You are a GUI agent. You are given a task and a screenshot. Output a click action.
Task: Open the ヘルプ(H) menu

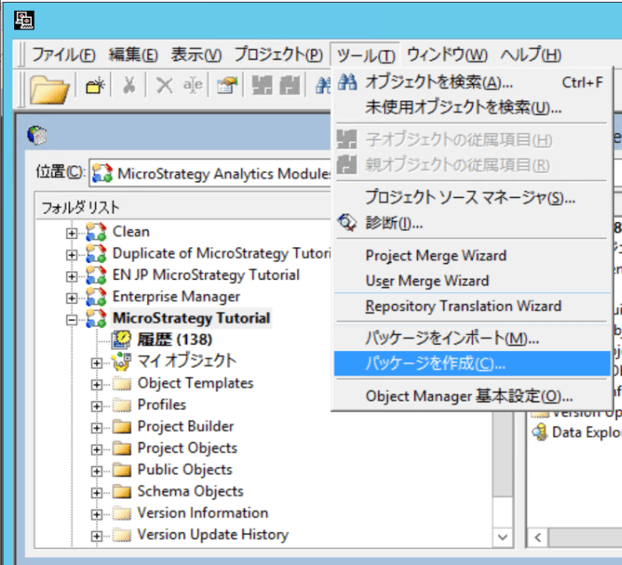pyautogui.click(x=531, y=54)
